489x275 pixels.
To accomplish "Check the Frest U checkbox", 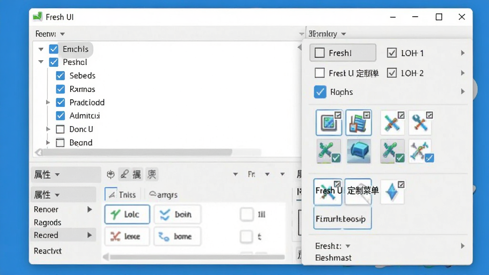I will [319, 73].
